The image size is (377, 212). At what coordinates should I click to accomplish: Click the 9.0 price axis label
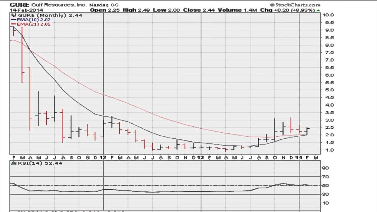click(x=330, y=30)
